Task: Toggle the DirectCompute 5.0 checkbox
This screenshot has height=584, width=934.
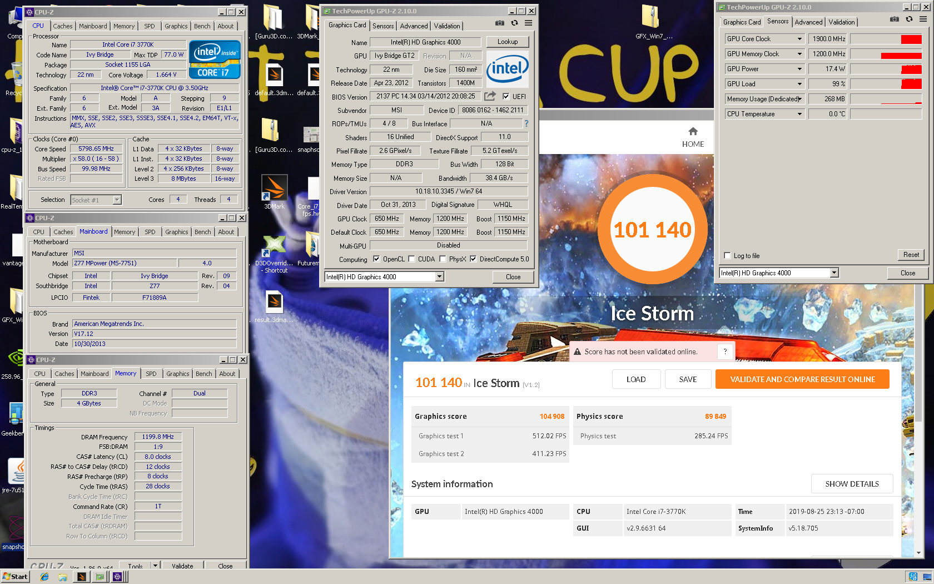Action: point(473,259)
